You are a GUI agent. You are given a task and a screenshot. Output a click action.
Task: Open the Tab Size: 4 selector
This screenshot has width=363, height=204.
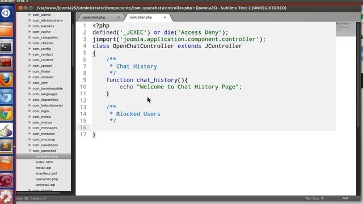click(x=314, y=198)
